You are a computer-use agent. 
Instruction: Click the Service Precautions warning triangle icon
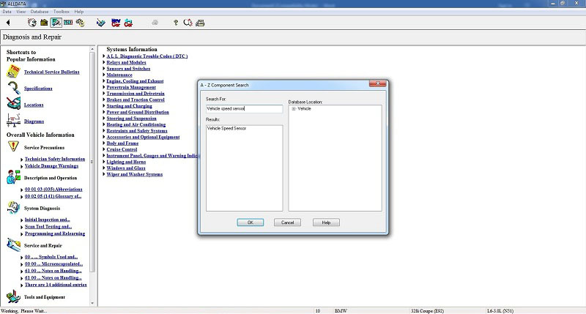click(12, 146)
